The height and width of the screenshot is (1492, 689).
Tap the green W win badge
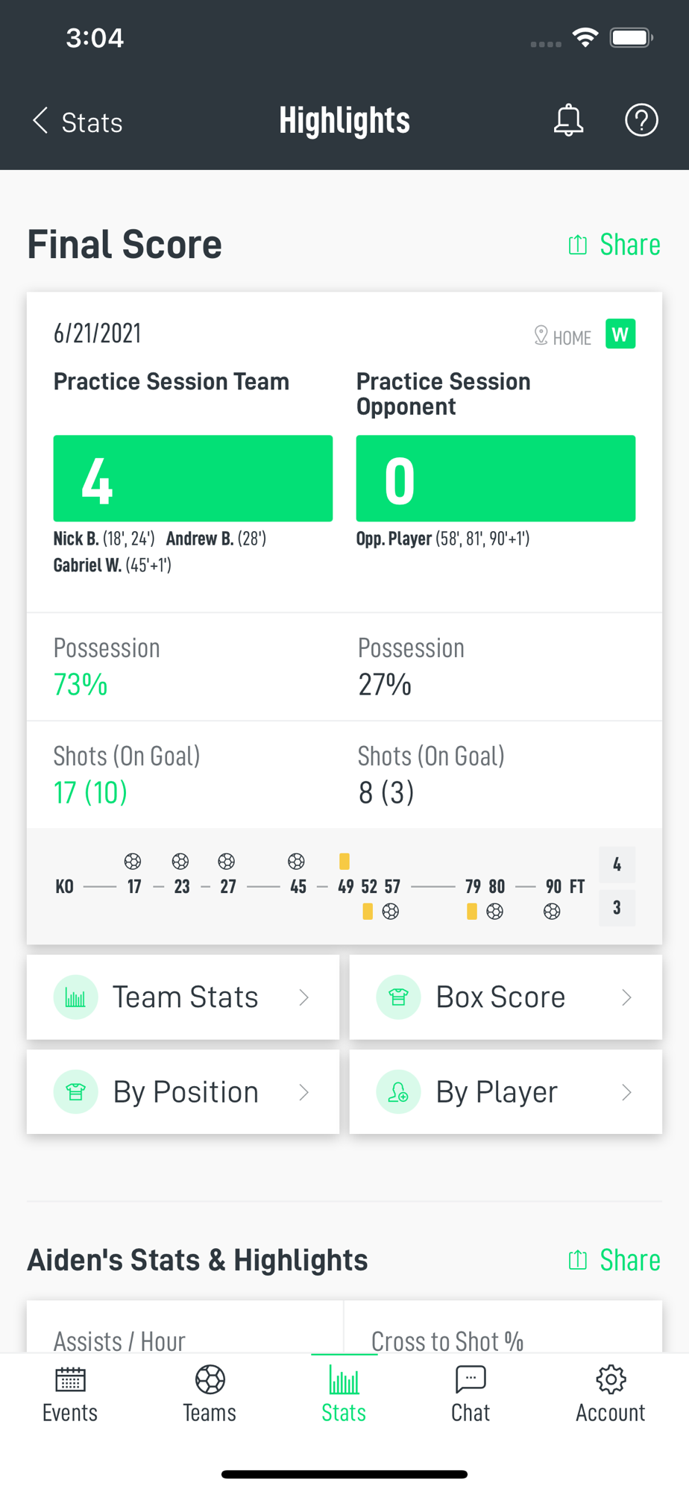pyautogui.click(x=620, y=334)
